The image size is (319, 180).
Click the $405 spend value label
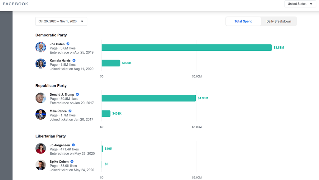108,149
